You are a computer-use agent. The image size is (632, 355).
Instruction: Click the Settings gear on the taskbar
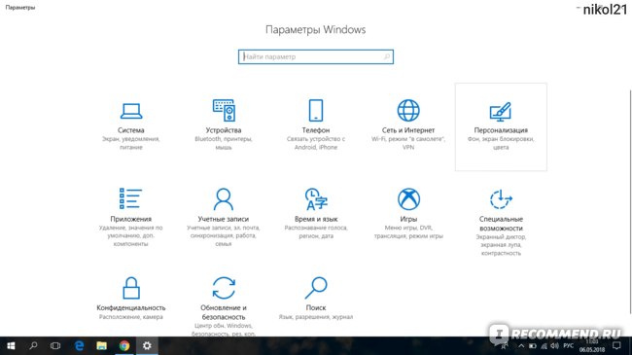[147, 345]
